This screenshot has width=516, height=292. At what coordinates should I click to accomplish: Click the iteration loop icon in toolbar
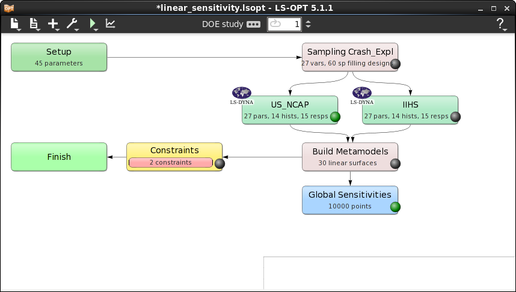[275, 23]
